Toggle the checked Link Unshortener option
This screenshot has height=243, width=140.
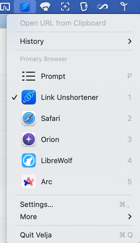(x=73, y=97)
